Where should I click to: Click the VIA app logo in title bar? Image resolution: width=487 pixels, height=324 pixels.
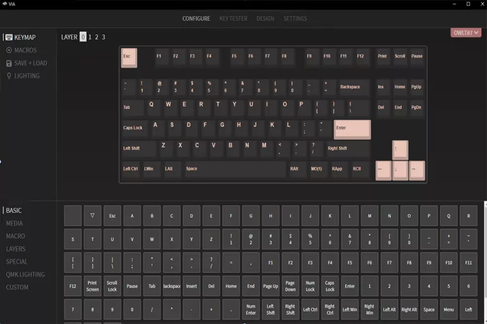point(4,4)
